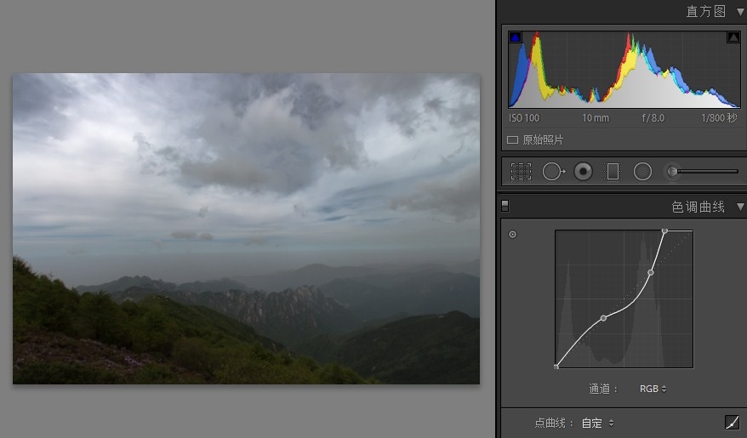Screen dimensions: 747x438
Task: Select the Radial Filter tool
Action: click(642, 172)
